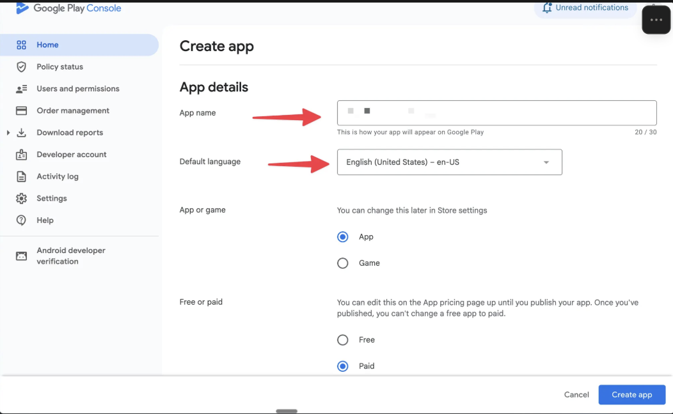Open the three-dot overflow menu
The width and height of the screenshot is (673, 414).
[x=656, y=20]
